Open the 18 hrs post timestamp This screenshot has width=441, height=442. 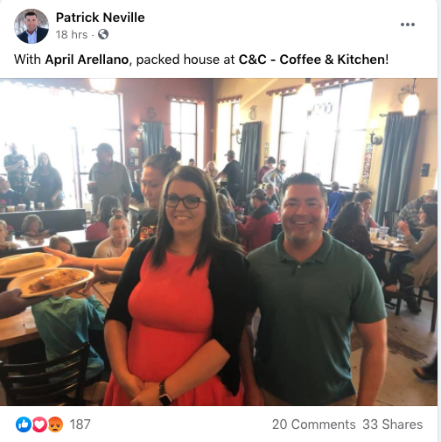[72, 35]
